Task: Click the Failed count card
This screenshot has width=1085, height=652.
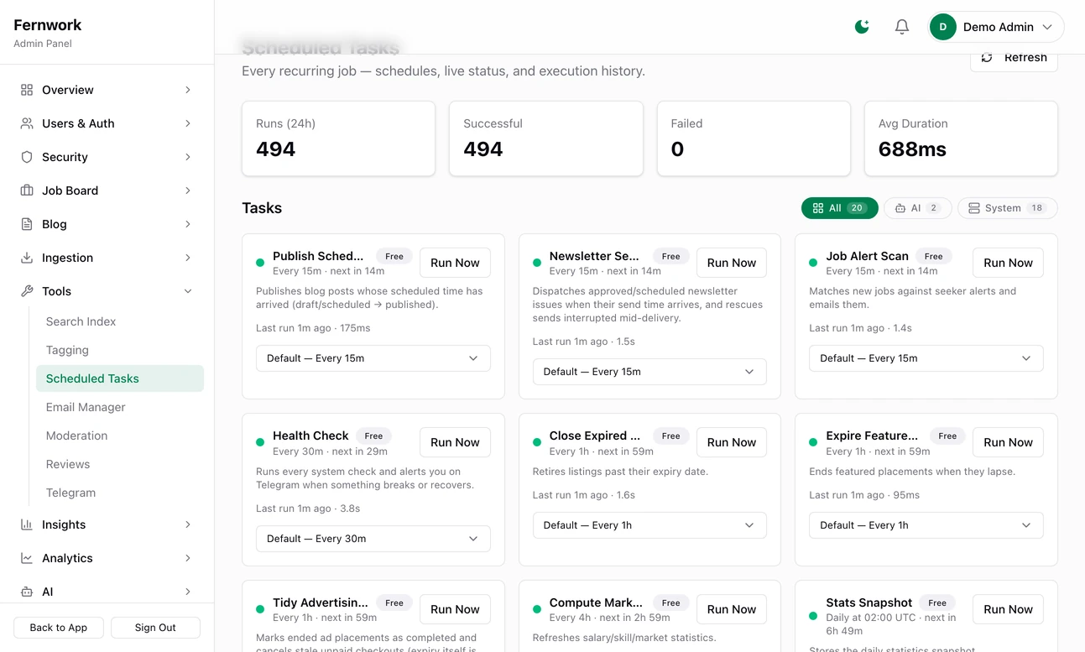Action: tap(754, 138)
